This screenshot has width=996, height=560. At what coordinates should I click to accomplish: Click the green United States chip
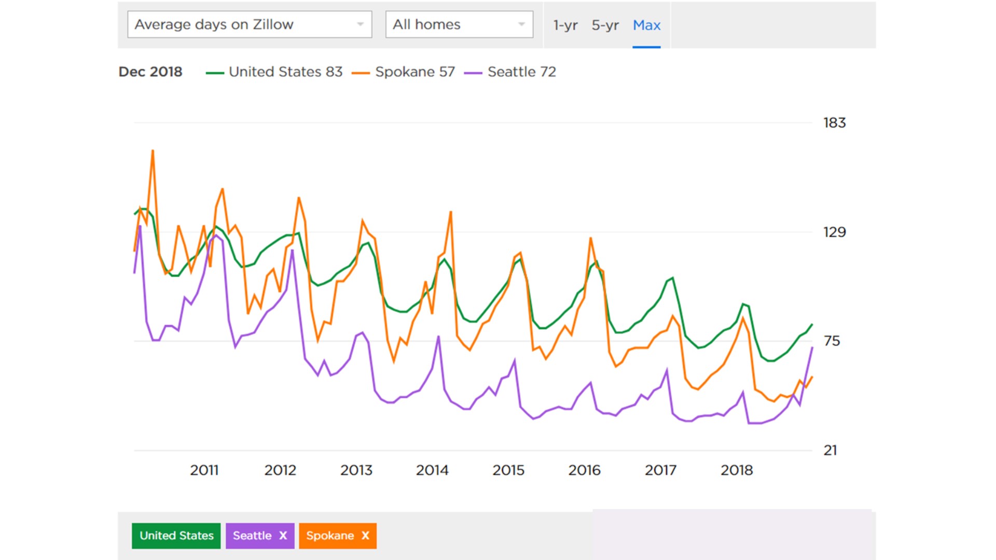coord(175,536)
